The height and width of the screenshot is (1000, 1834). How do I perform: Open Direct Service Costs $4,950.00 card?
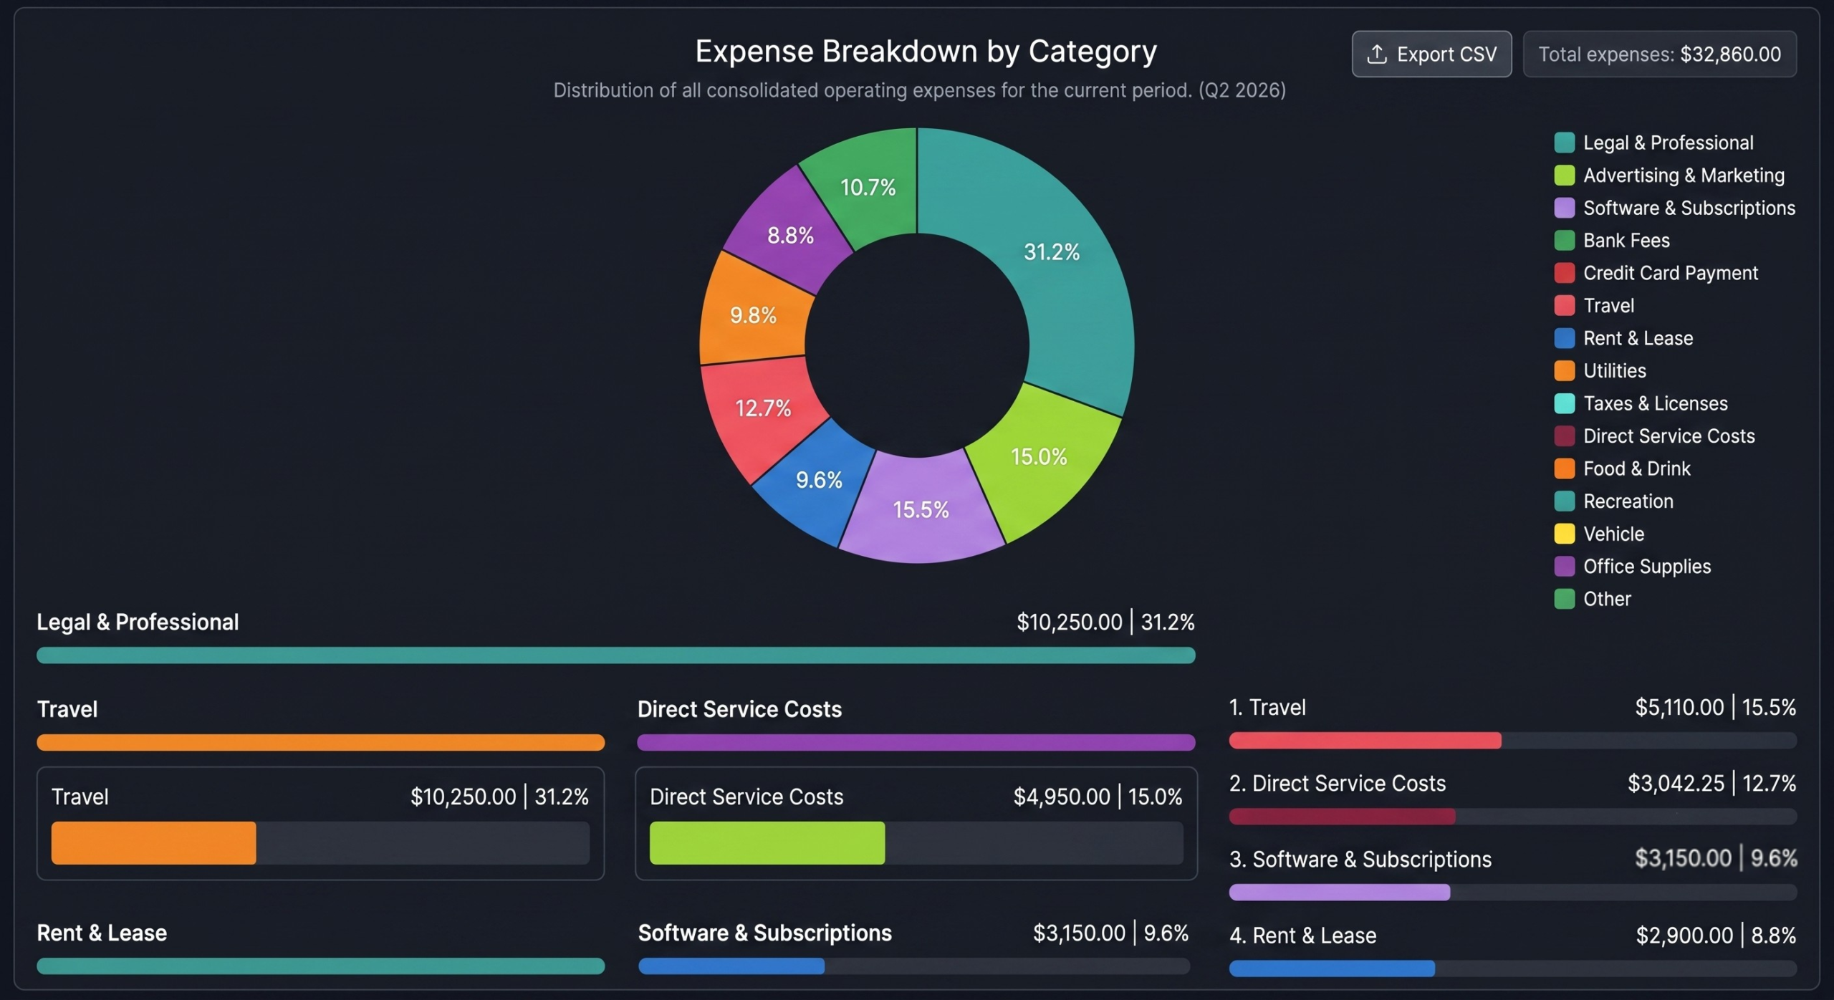[916, 824]
